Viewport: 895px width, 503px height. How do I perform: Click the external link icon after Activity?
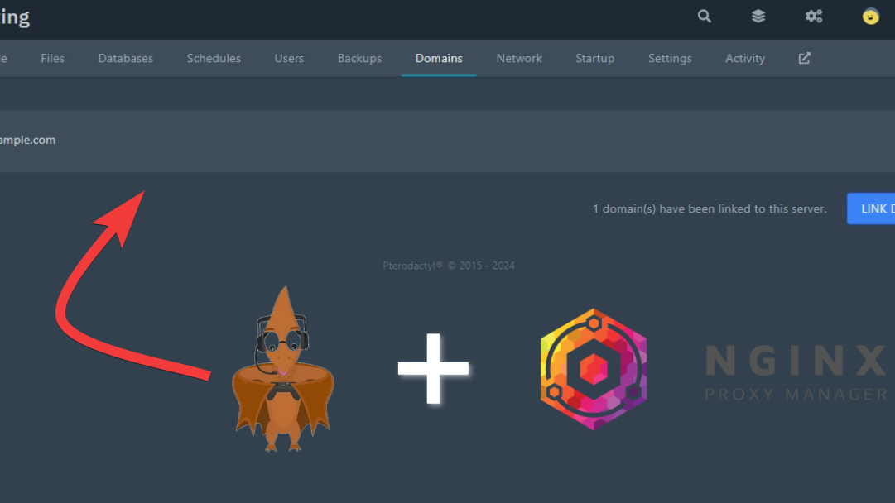[804, 59]
